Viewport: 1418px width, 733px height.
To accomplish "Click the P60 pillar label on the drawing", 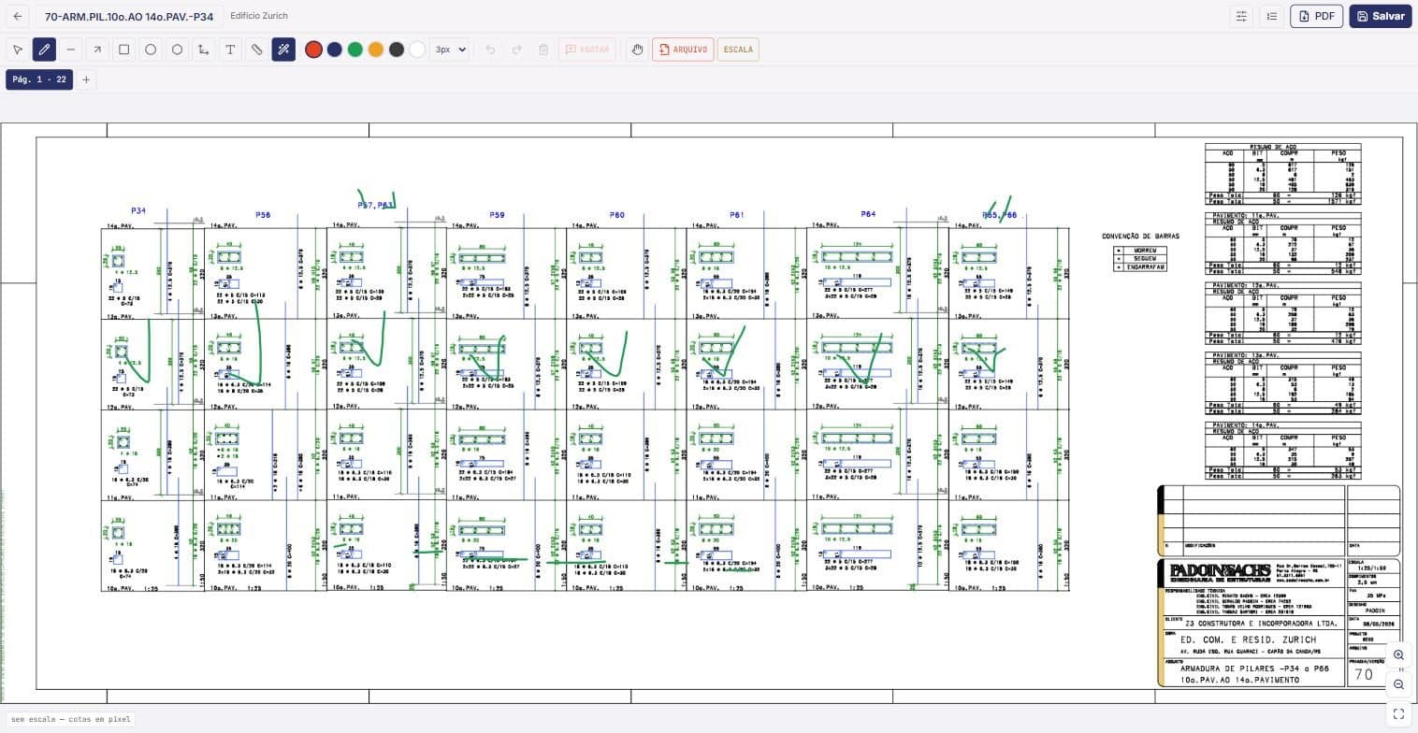I will pos(616,215).
